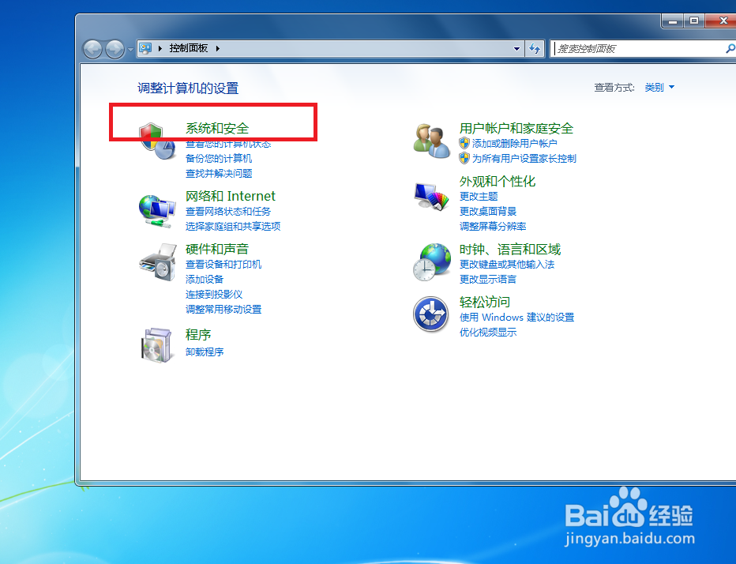Click 更改桌面背景 link
This screenshot has height=564, width=736.
488,212
